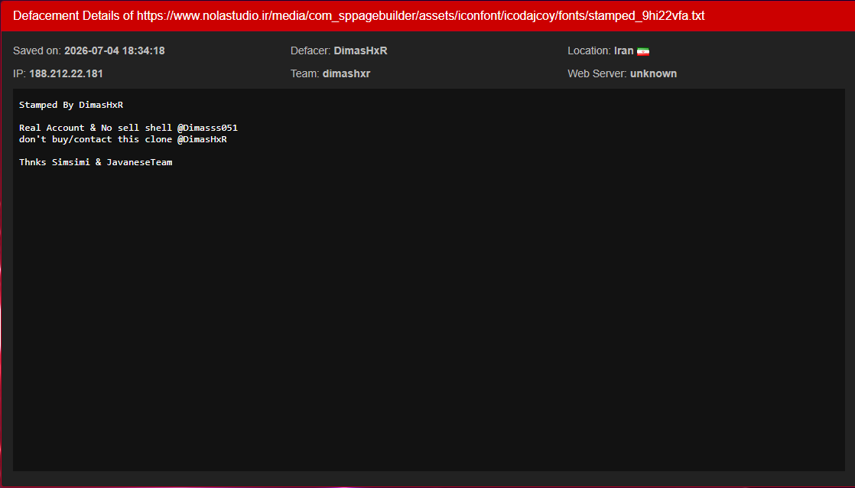Click the "Real Account & No sell shell" line
The image size is (855, 488).
point(96,128)
